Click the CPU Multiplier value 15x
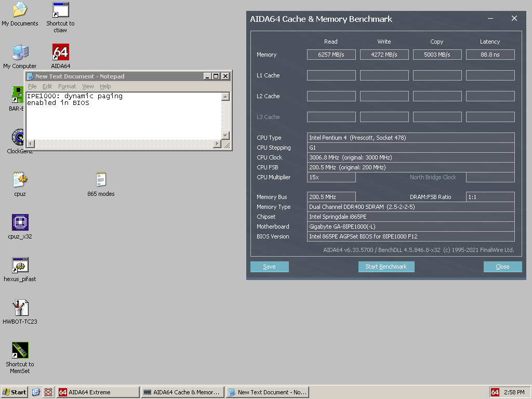This screenshot has height=399, width=532. (331, 177)
